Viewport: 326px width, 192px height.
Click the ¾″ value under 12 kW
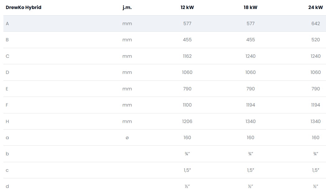(x=187, y=154)
